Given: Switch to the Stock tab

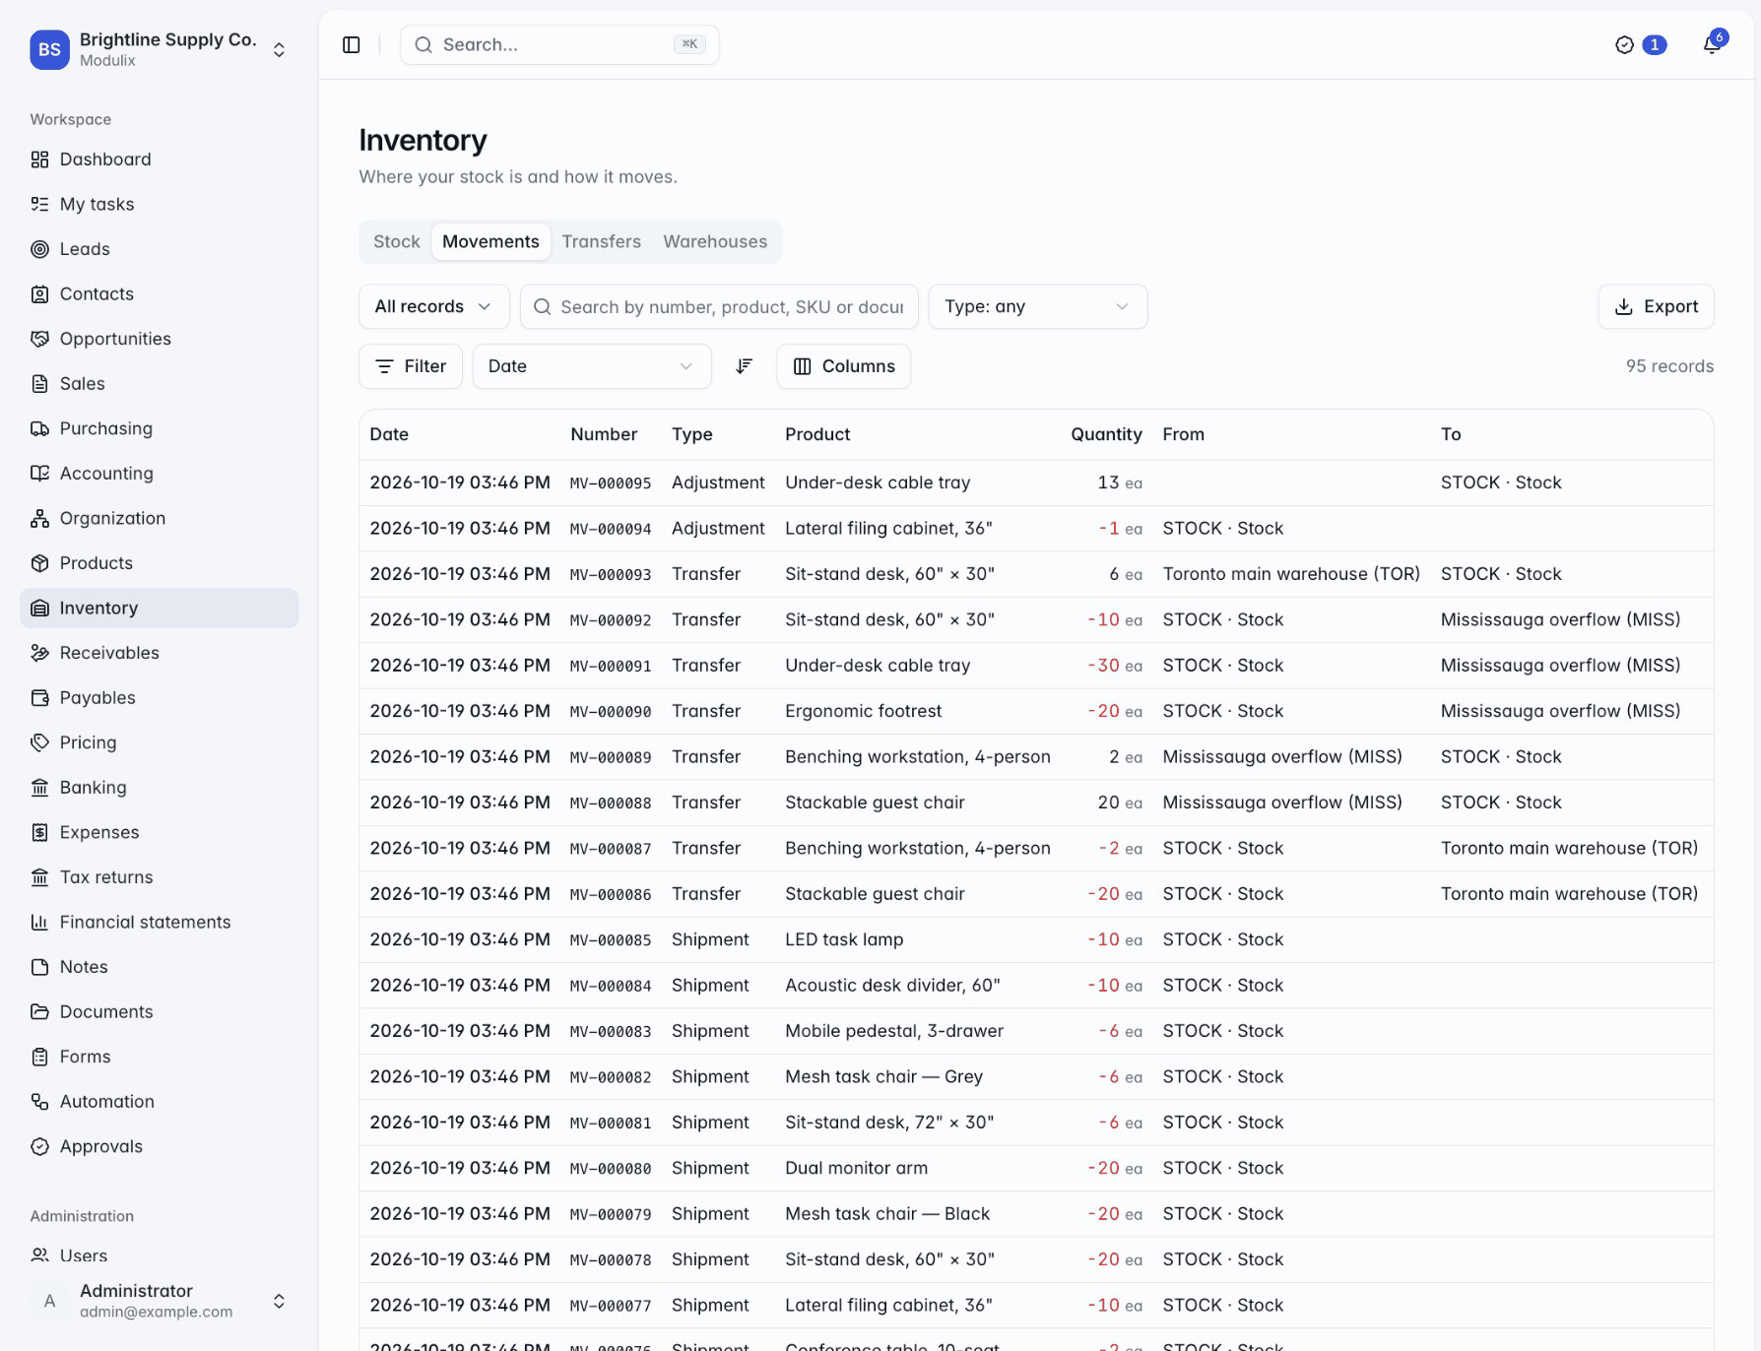Looking at the screenshot, I should click(x=397, y=242).
